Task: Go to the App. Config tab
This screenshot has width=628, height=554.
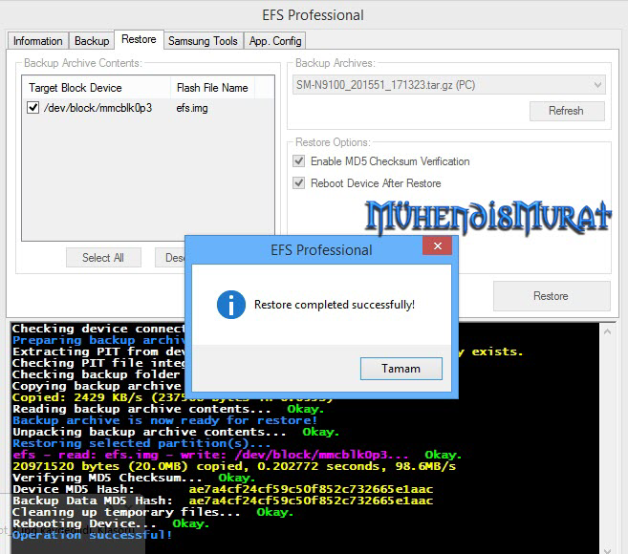Action: [x=275, y=41]
